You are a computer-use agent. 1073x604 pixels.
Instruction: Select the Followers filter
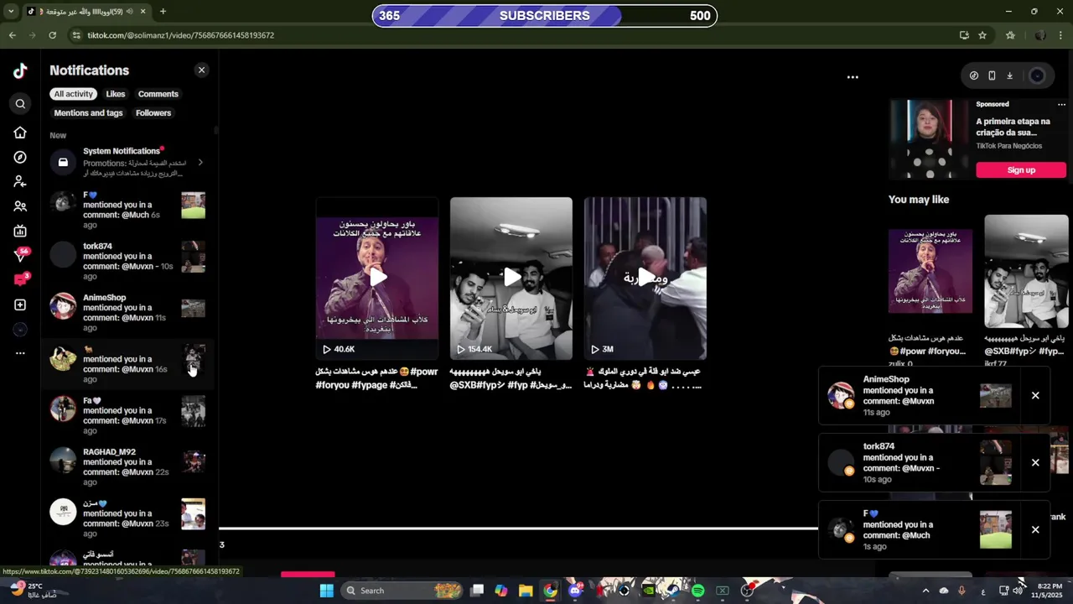coord(153,113)
